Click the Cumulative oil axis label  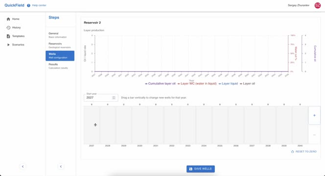(315, 53)
